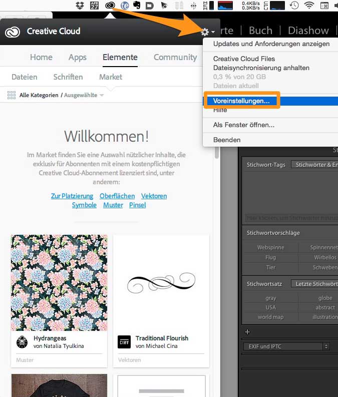This screenshot has width=338, height=397.
Task: Open the Time Machine menu bar icon
Action: coord(294,6)
